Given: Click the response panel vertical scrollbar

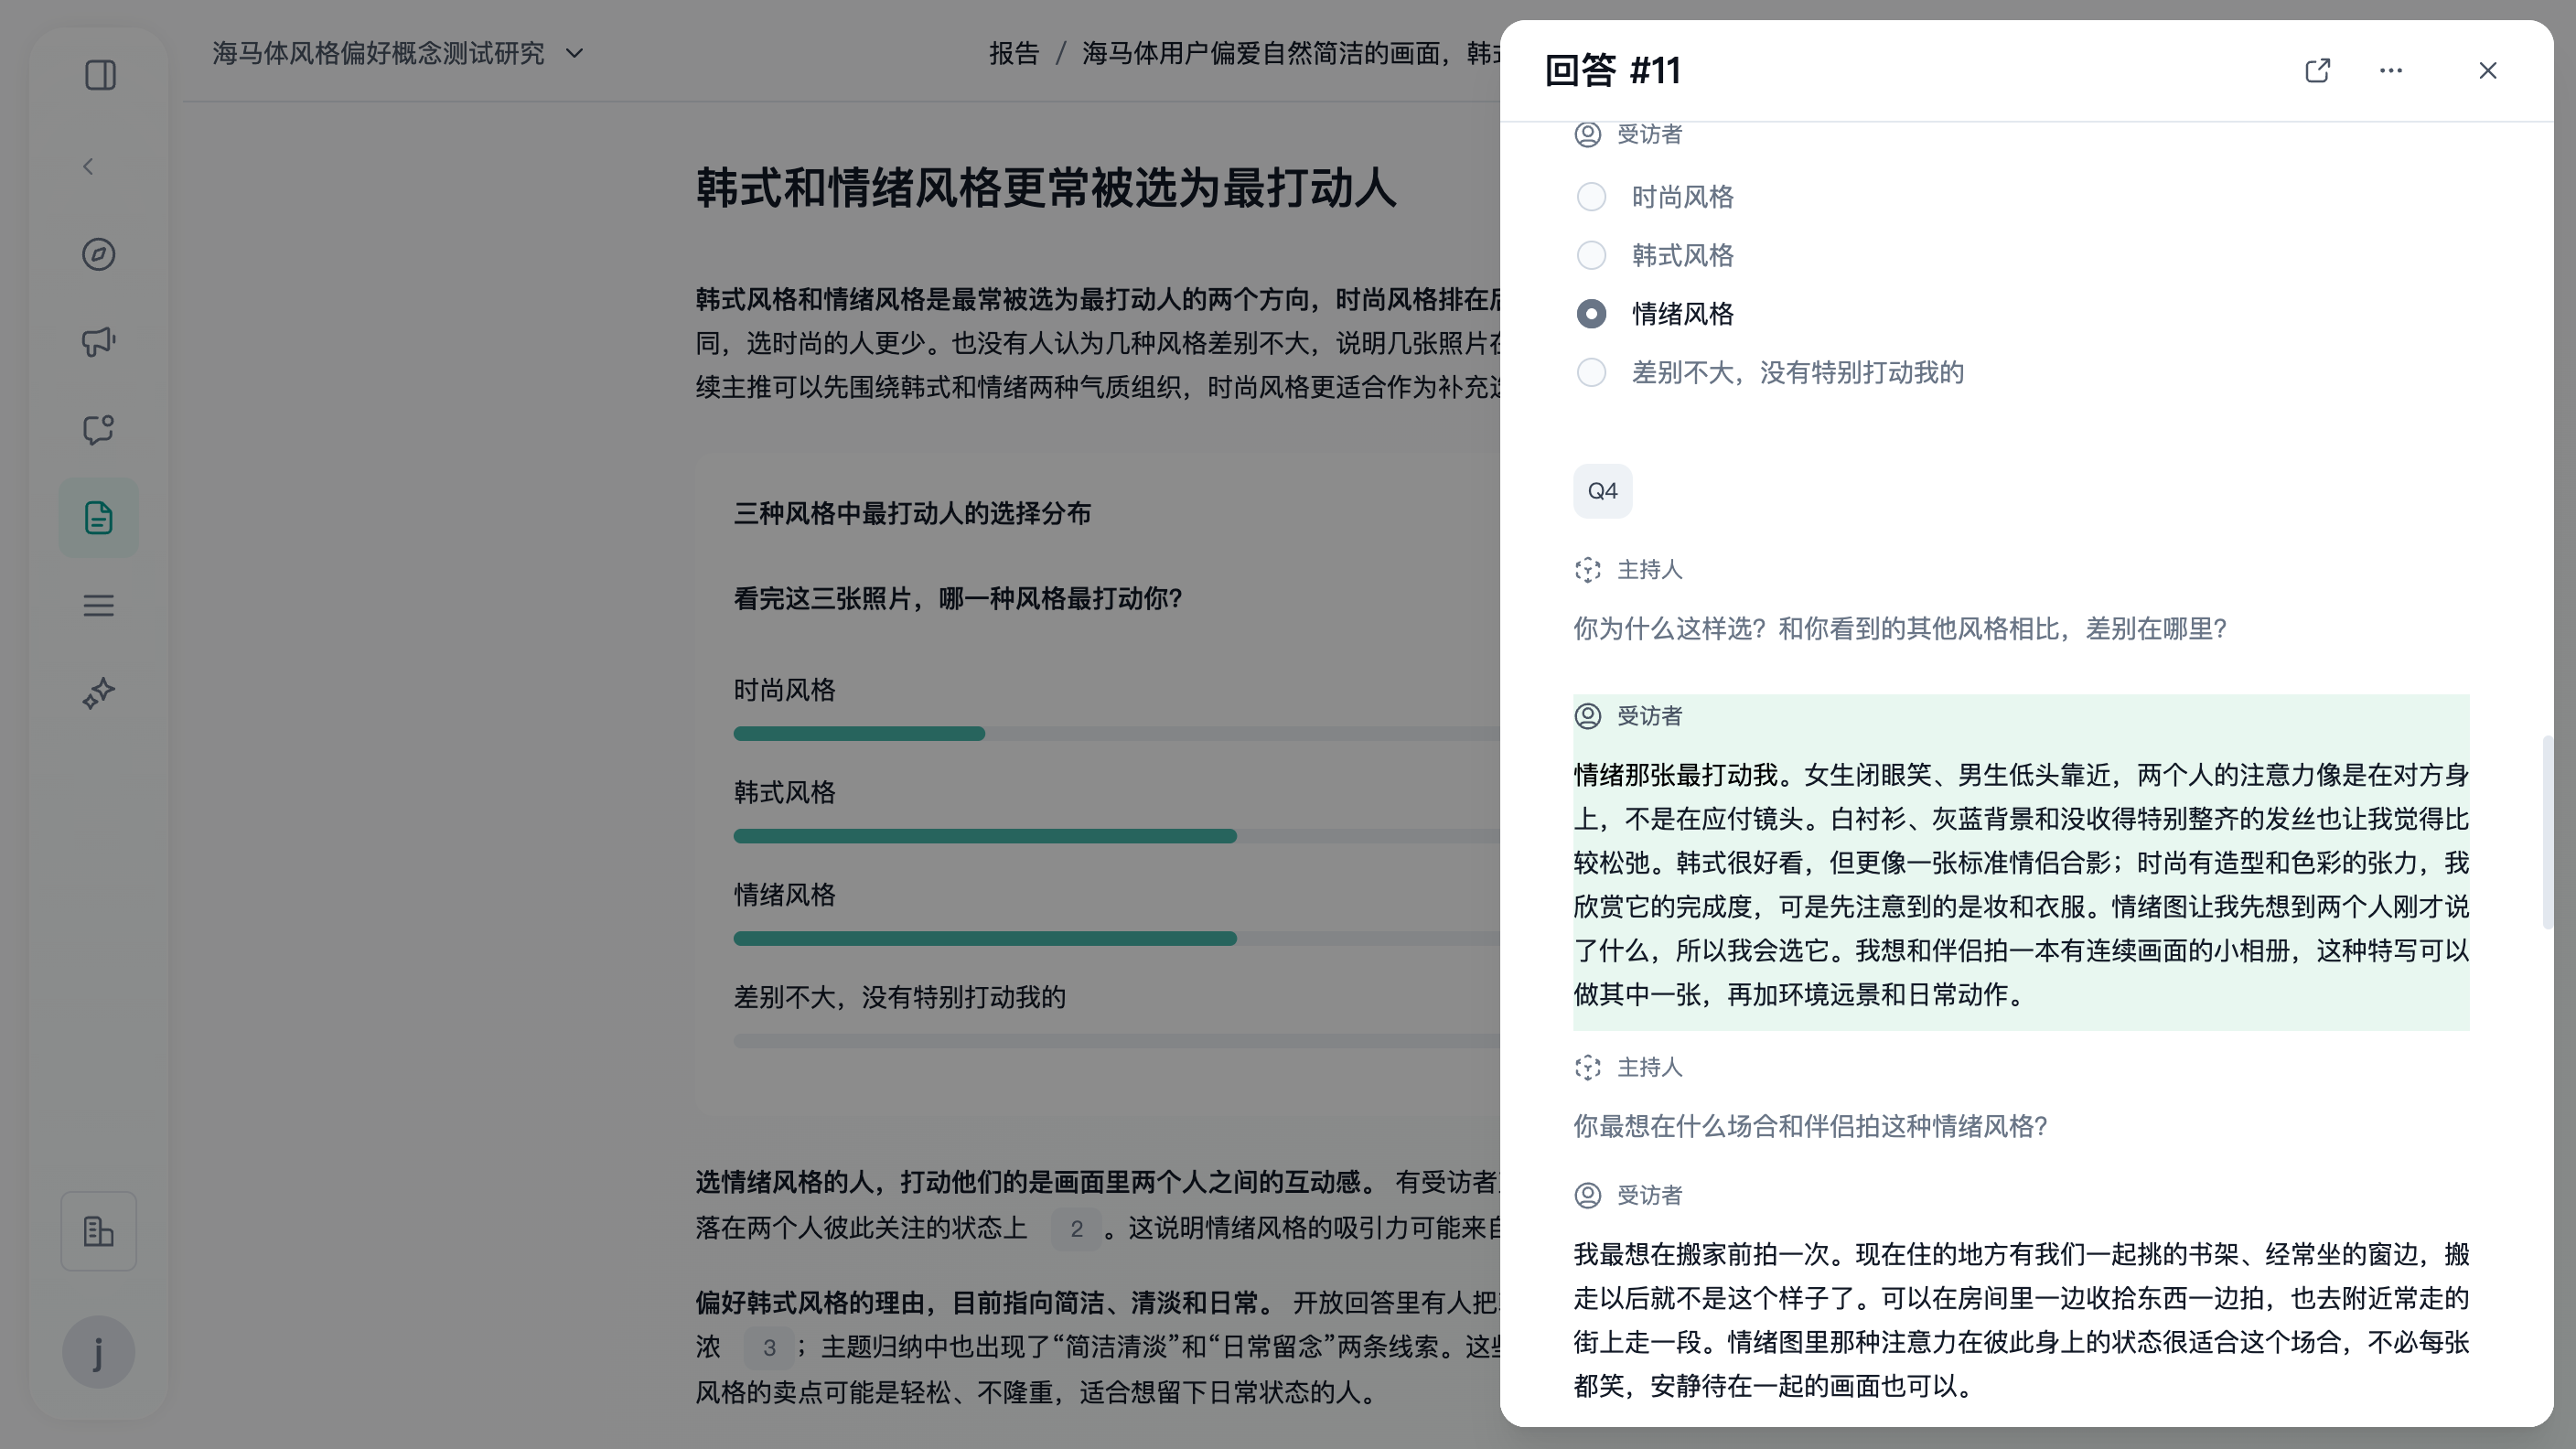Looking at the screenshot, I should click(x=2548, y=832).
